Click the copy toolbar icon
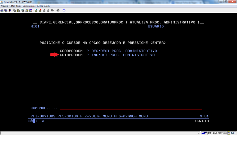This screenshot has width=237, height=141. [15, 11]
